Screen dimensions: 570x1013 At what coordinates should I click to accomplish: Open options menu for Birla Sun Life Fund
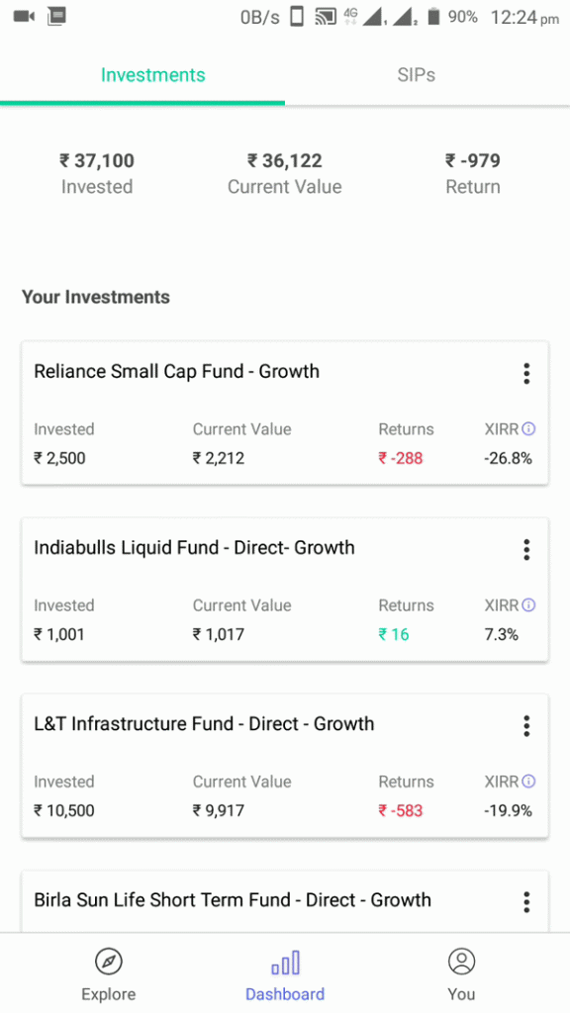[526, 902]
